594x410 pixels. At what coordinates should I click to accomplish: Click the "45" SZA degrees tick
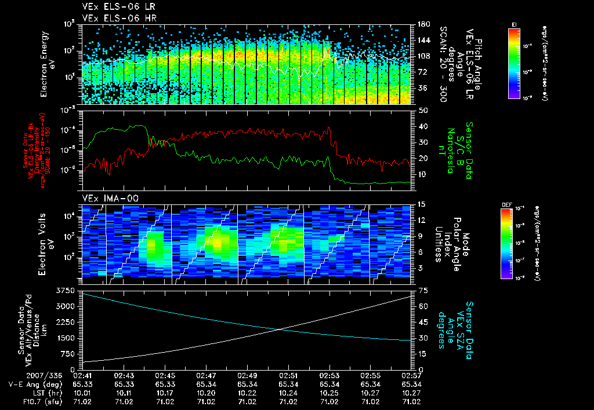(x=423, y=322)
